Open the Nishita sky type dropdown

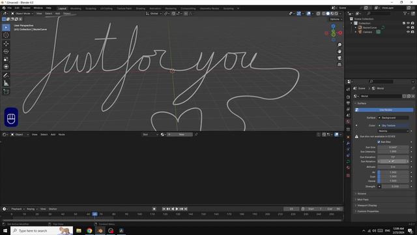[393, 131]
